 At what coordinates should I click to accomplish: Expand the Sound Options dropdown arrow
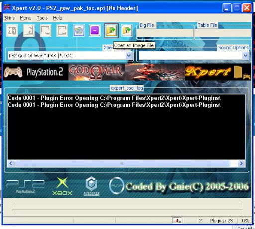pyautogui.click(x=245, y=56)
